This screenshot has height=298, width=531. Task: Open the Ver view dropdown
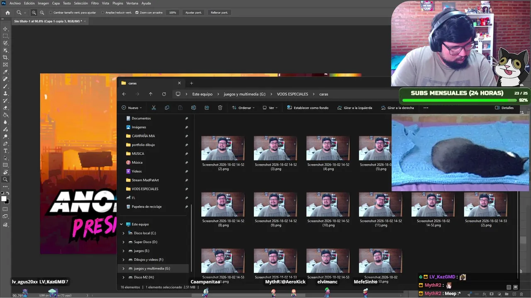tap(270, 108)
